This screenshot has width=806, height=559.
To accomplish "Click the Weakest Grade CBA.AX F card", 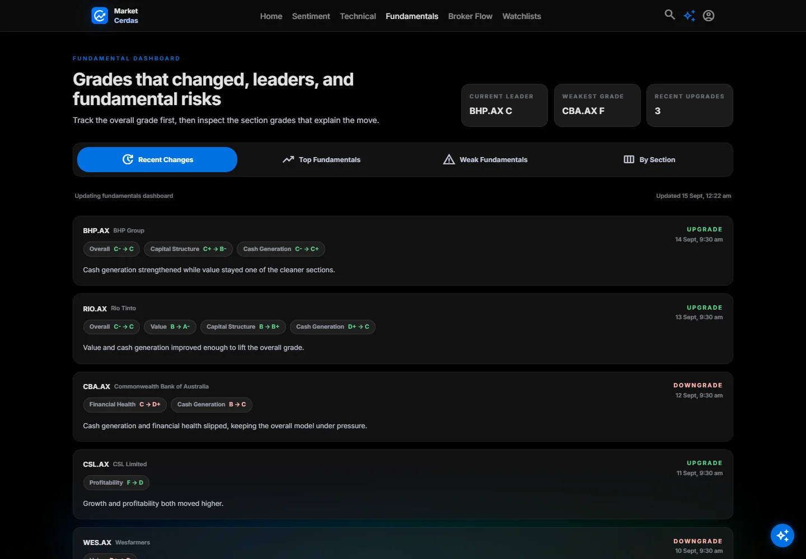I will pos(597,105).
